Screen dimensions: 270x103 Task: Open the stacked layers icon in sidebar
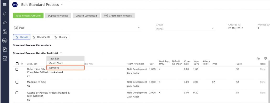click(5, 41)
